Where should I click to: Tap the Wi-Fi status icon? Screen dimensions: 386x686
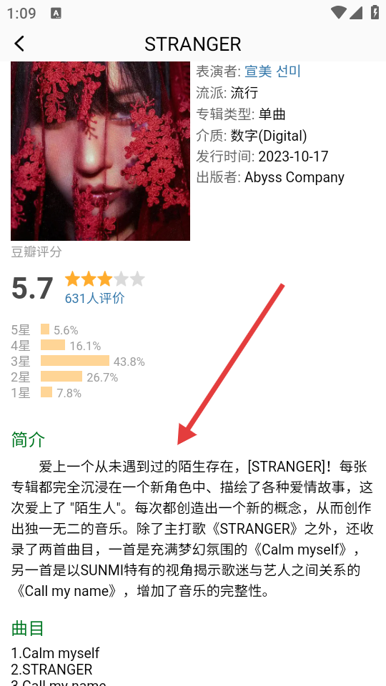click(338, 13)
